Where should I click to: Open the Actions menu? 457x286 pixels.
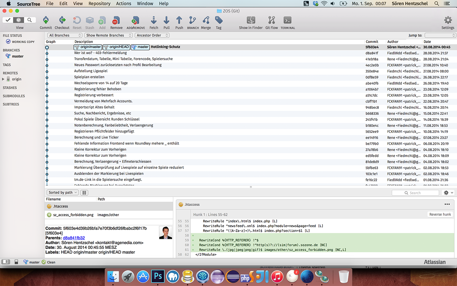[x=123, y=3]
